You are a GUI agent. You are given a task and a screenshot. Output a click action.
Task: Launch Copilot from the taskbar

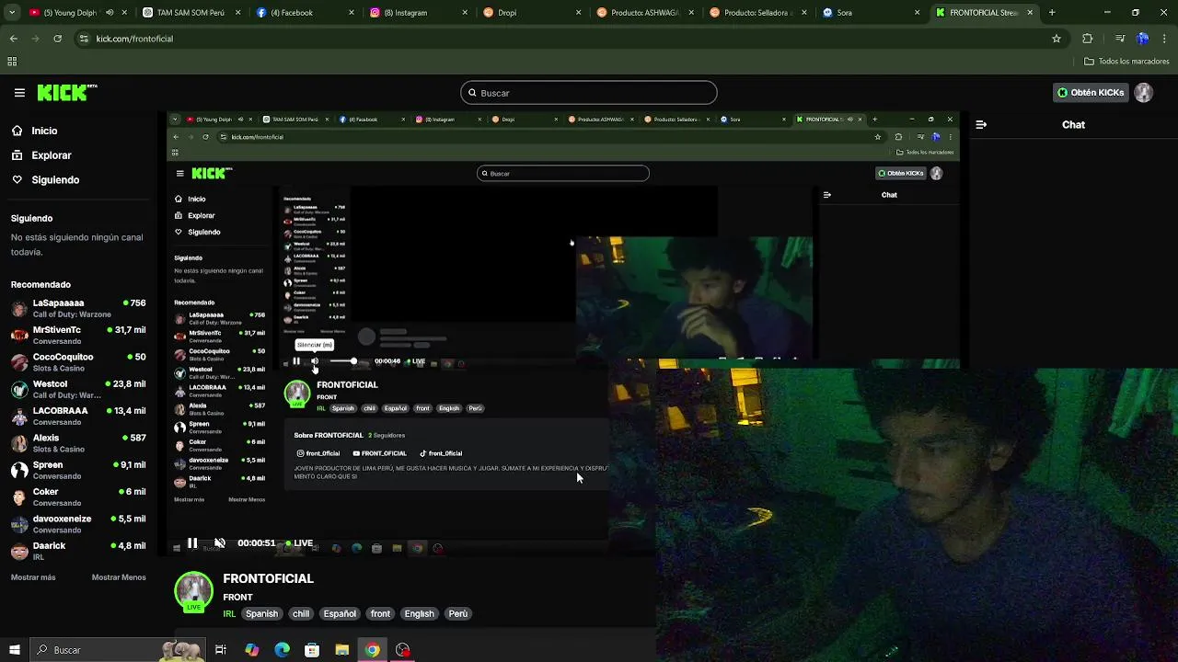(251, 650)
